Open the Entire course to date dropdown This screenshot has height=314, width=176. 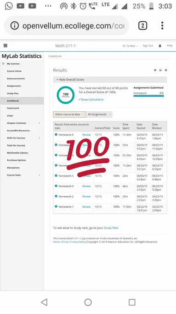pos(69,115)
